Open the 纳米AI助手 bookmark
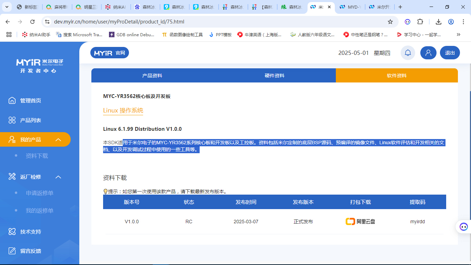The height and width of the screenshot is (265, 471). tap(36, 35)
